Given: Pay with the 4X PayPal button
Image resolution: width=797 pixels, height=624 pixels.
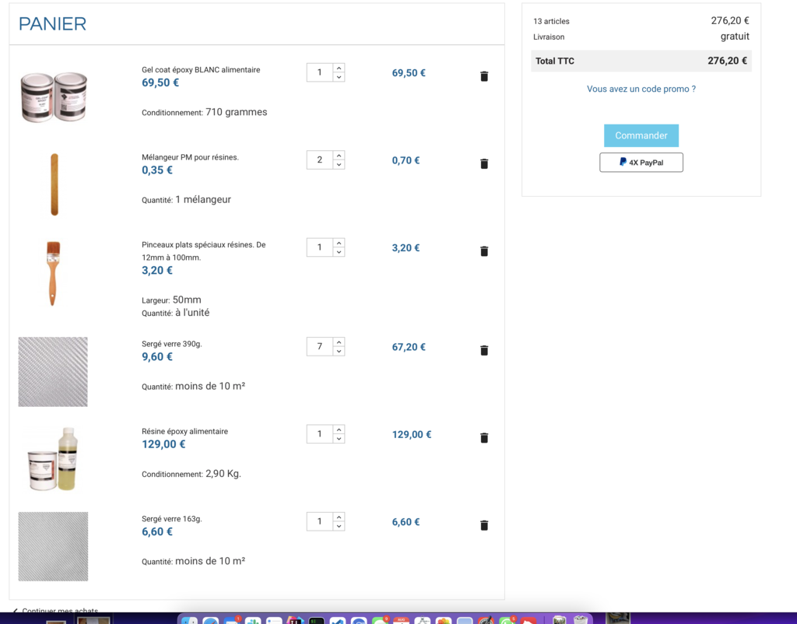Looking at the screenshot, I should coord(641,163).
